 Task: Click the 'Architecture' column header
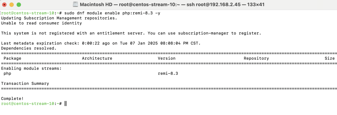pyautogui.click(x=97, y=58)
